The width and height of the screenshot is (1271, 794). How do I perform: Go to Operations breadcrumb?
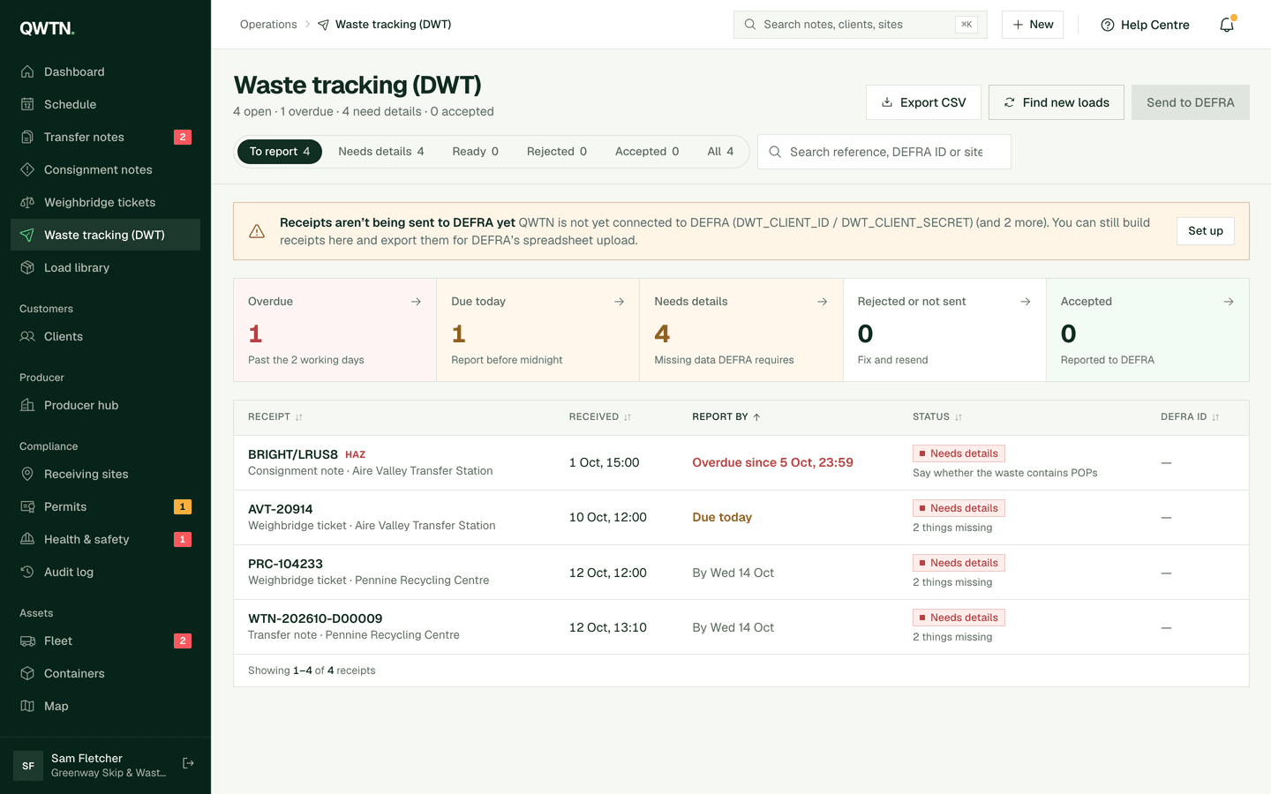pyautogui.click(x=268, y=25)
